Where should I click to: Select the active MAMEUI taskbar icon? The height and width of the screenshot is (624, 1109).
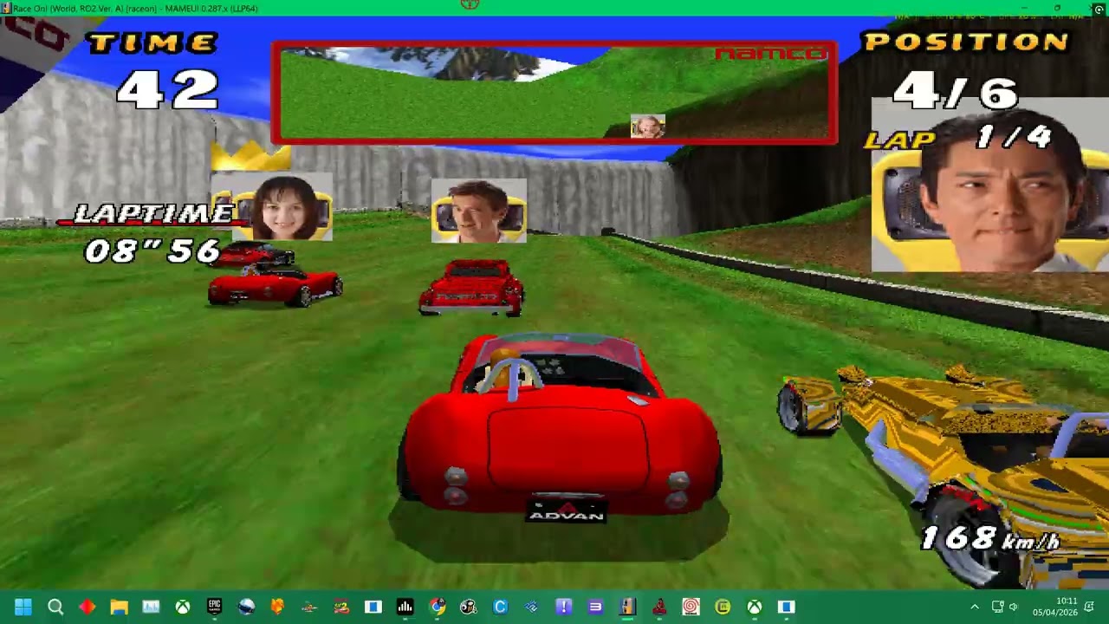click(x=627, y=607)
